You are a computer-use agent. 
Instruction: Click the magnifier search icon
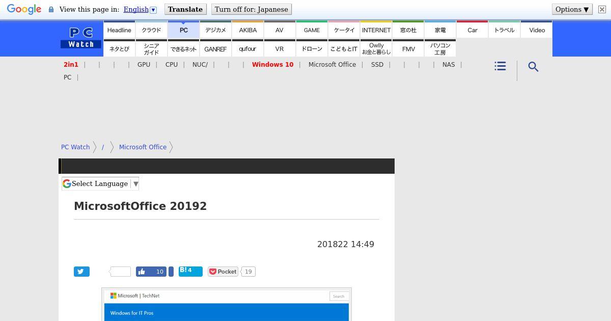533,67
